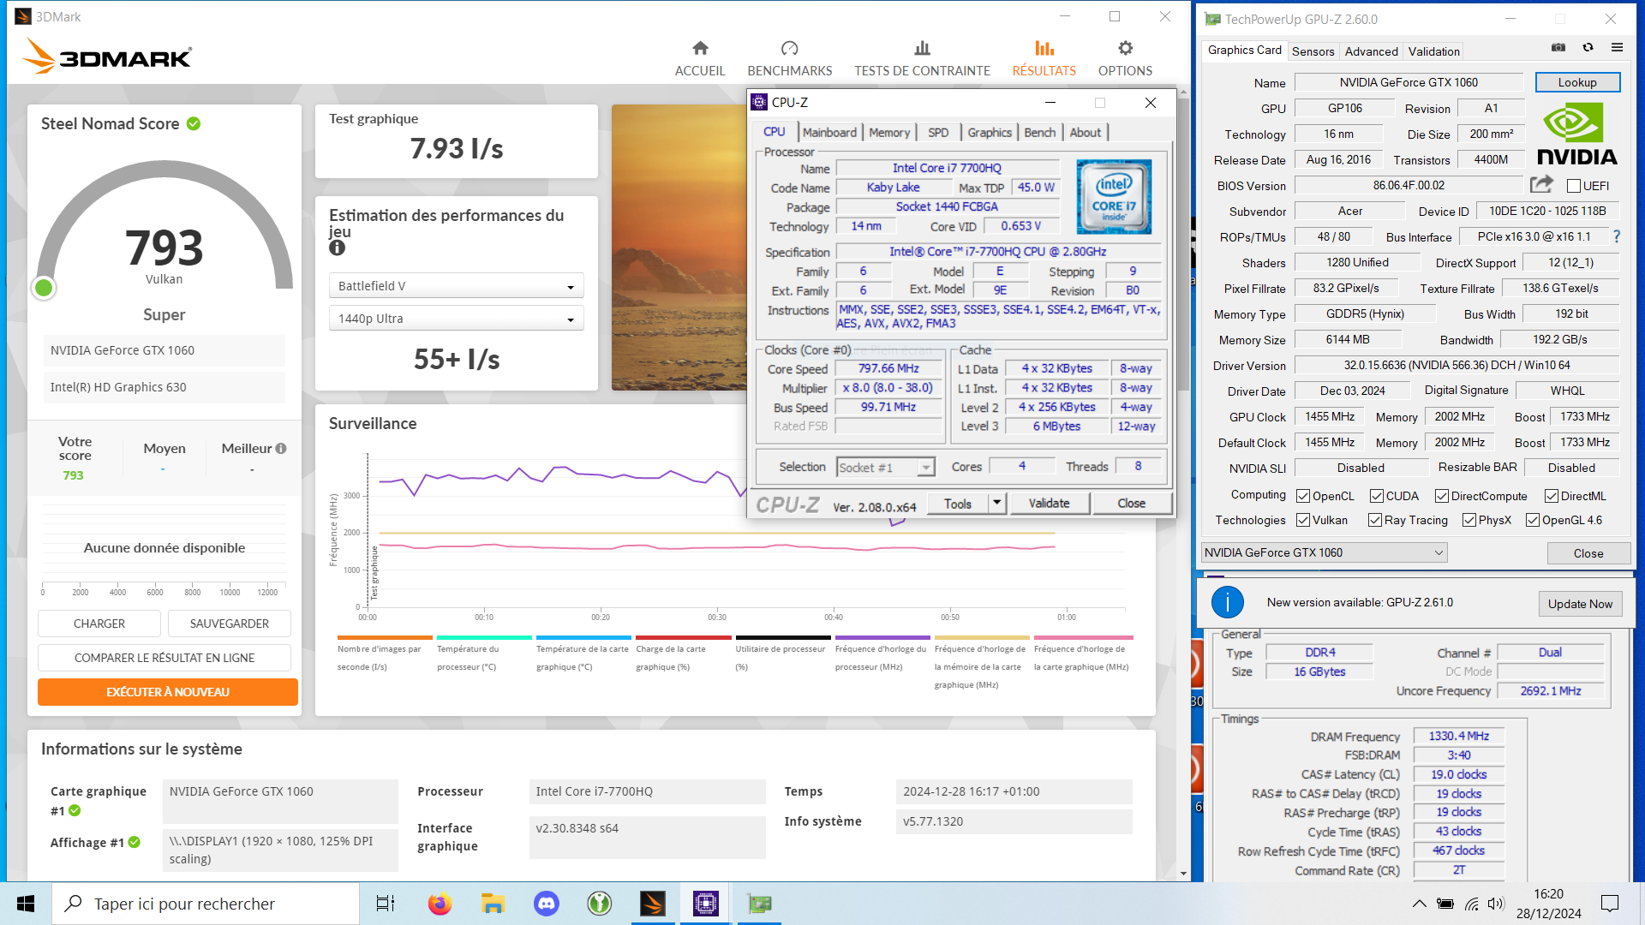Switch to the Mainboard tab in CPU-Z
Image resolution: width=1645 pixels, height=925 pixels.
(829, 132)
